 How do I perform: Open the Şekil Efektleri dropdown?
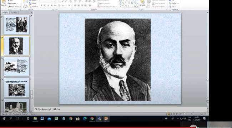click(x=159, y=6)
